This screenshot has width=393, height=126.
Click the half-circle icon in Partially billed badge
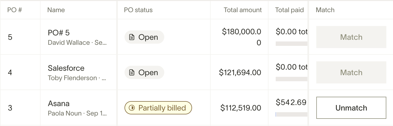coord(132,108)
